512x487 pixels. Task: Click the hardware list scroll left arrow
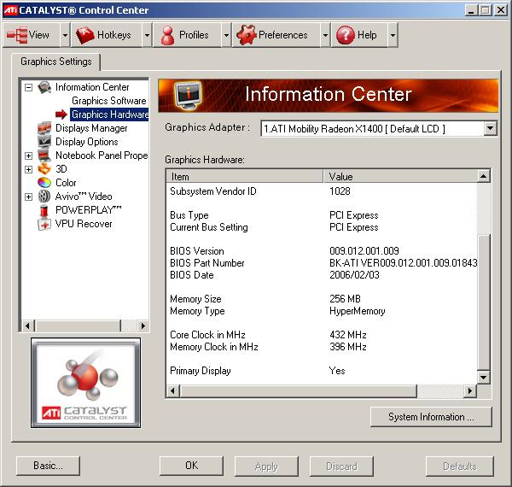(x=173, y=391)
